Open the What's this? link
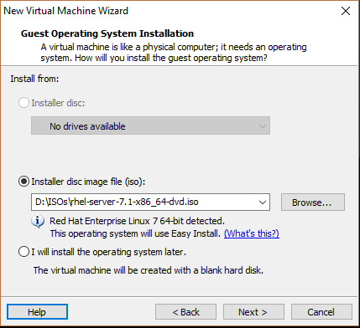Viewport: 360px width, 328px height. pos(252,233)
